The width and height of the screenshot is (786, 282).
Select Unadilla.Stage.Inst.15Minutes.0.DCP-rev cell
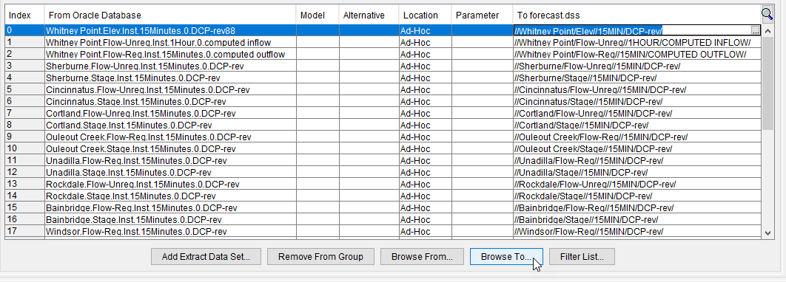[170, 173]
